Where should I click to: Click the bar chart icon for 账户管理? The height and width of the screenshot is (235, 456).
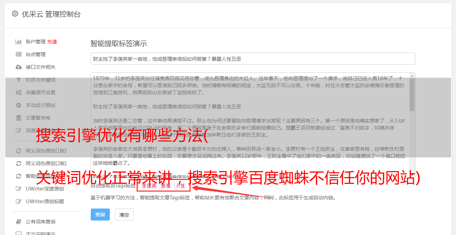(19, 42)
